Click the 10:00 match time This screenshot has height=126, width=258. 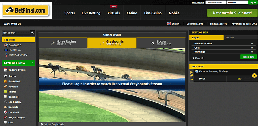202,79
